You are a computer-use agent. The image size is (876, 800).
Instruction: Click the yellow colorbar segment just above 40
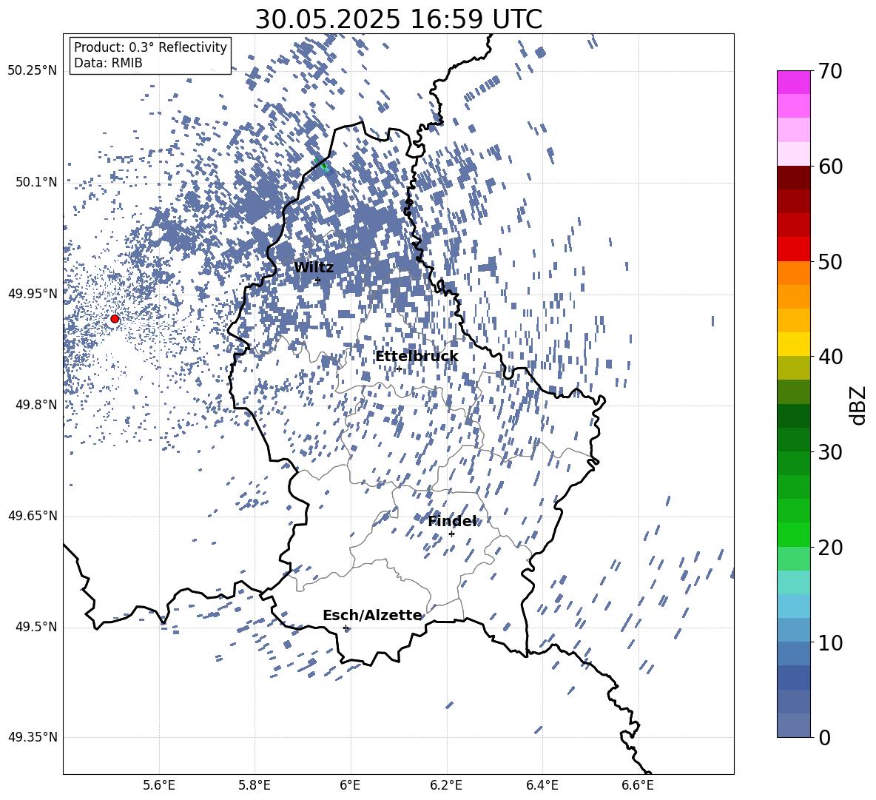pyautogui.click(x=794, y=344)
